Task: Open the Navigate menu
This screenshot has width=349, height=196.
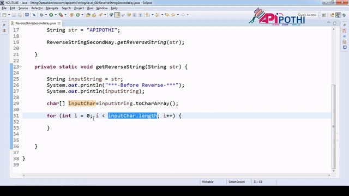Action: (52, 8)
